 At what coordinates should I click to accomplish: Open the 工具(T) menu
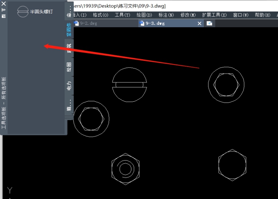point(122,15)
